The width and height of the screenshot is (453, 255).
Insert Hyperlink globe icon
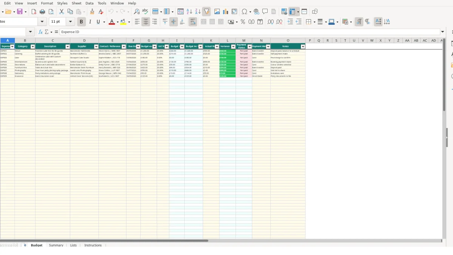coord(256,12)
